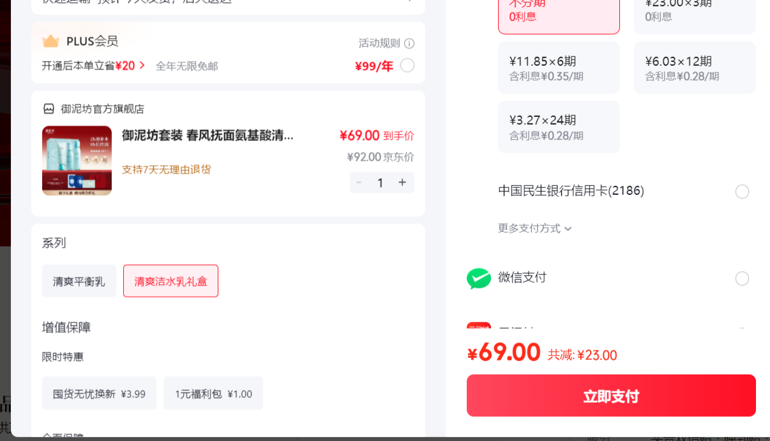The width and height of the screenshot is (770, 441).
Task: Add the 1元福利包 ¥1.00 option
Action: pos(213,393)
